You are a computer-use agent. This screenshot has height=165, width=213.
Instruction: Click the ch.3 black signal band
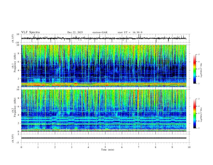(104, 138)
